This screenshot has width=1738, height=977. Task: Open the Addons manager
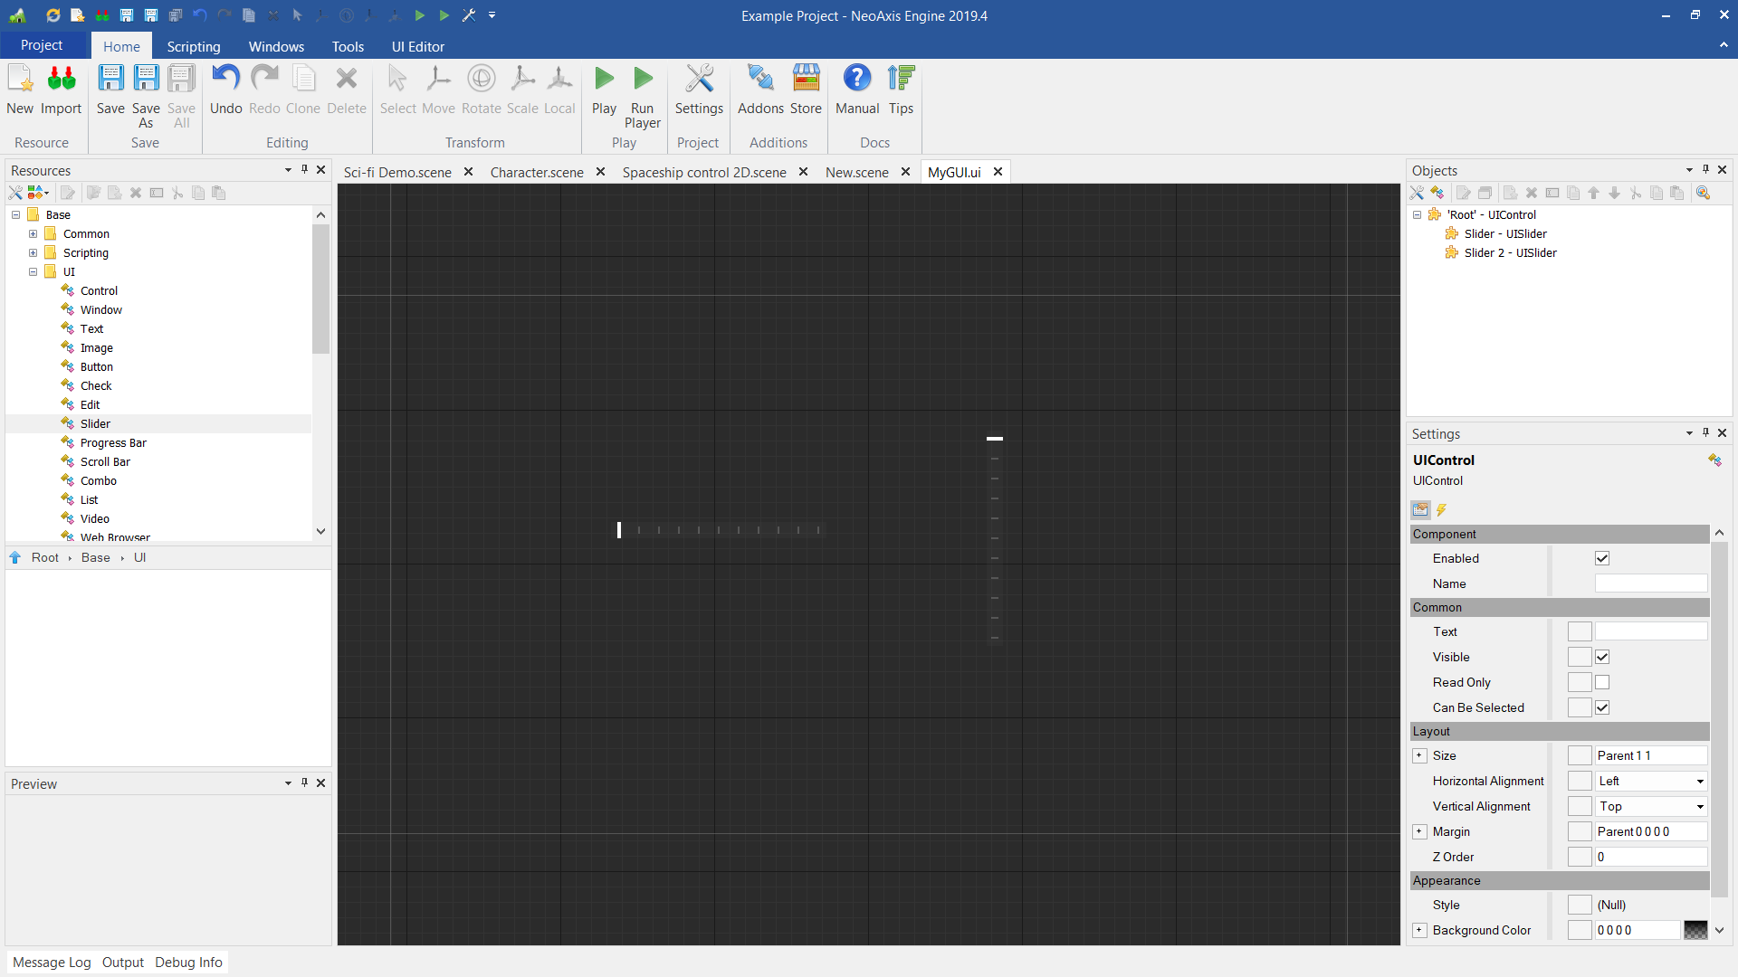(759, 88)
